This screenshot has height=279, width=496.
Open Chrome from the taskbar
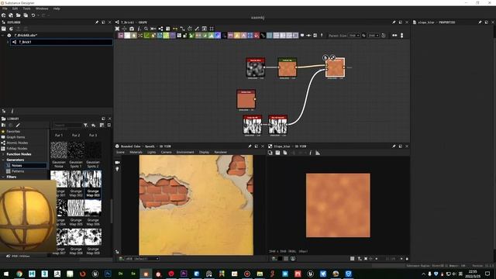pos(19,274)
